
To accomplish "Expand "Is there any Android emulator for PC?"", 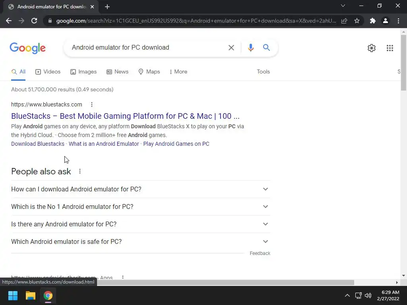I will tap(141, 224).
